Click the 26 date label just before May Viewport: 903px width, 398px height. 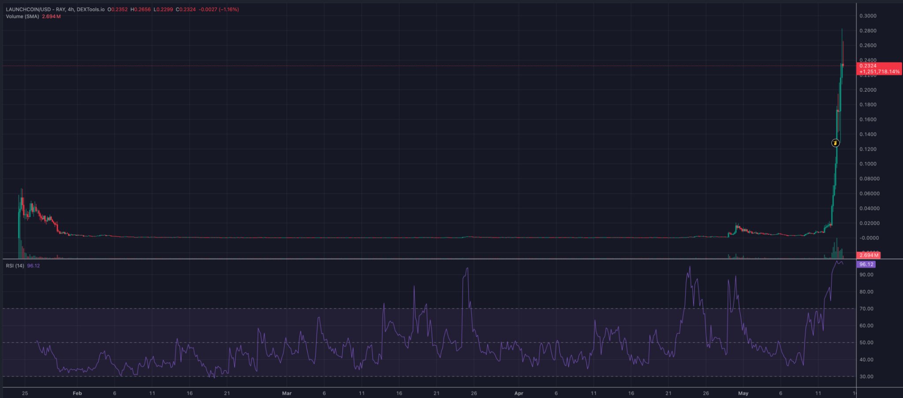706,393
